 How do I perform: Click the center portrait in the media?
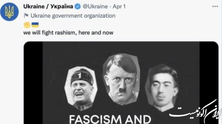122,79
